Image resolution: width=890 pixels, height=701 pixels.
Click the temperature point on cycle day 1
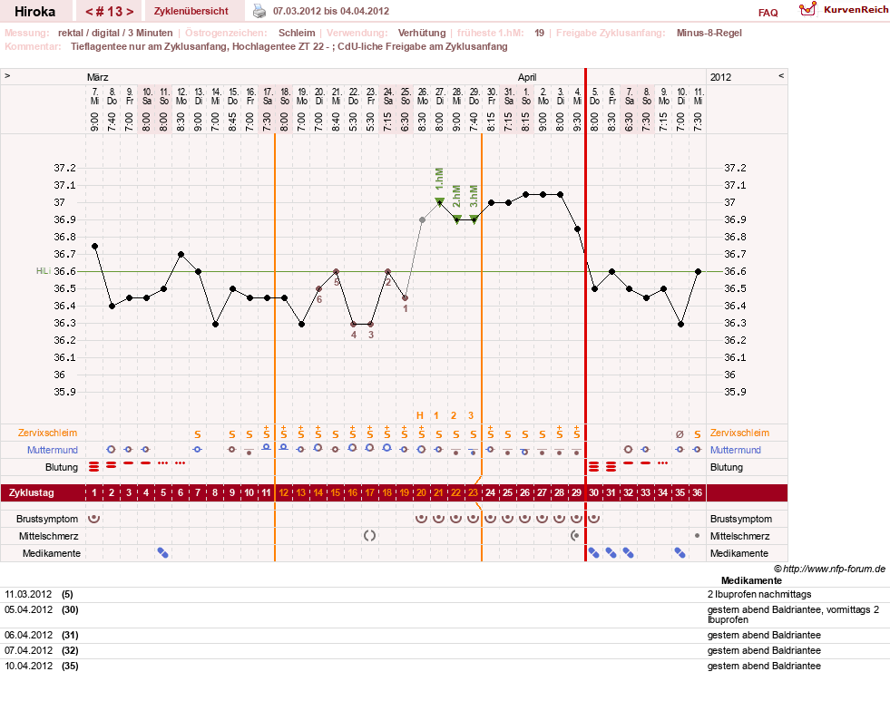tap(94, 246)
